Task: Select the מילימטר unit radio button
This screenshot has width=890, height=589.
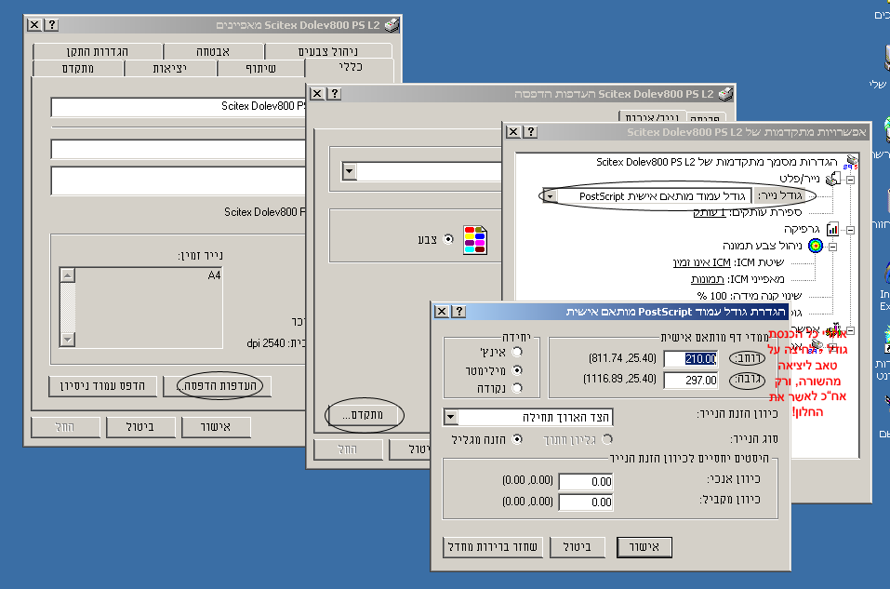Action: click(x=517, y=370)
